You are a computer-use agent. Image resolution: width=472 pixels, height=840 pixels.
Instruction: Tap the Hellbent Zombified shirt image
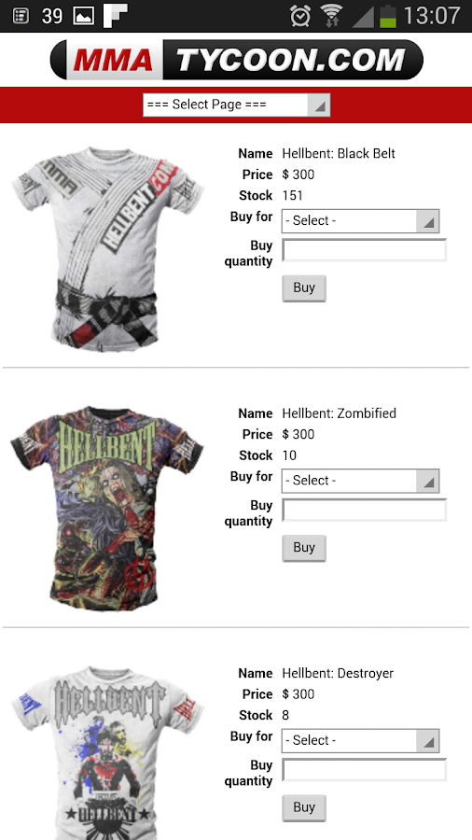107,508
